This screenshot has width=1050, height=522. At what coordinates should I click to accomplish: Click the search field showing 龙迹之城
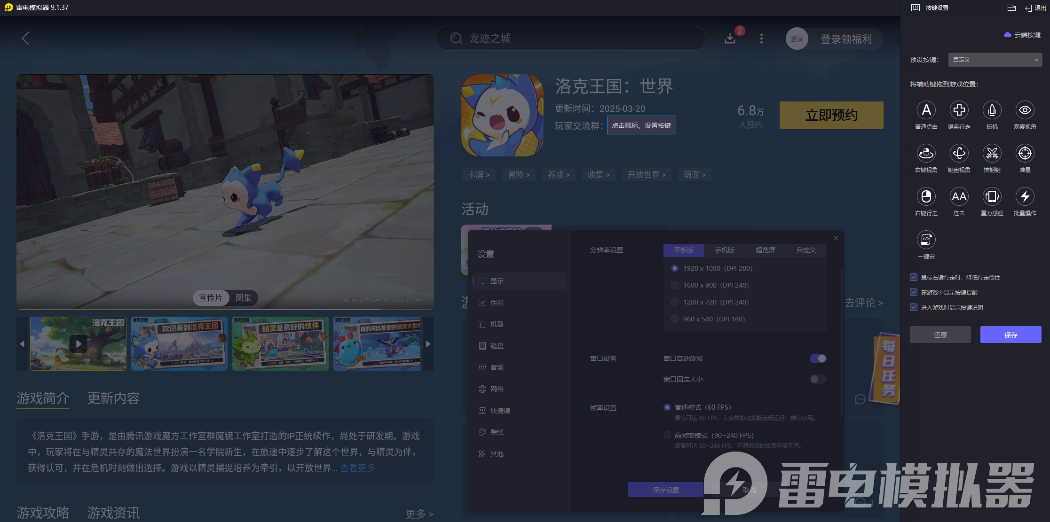[x=570, y=39]
